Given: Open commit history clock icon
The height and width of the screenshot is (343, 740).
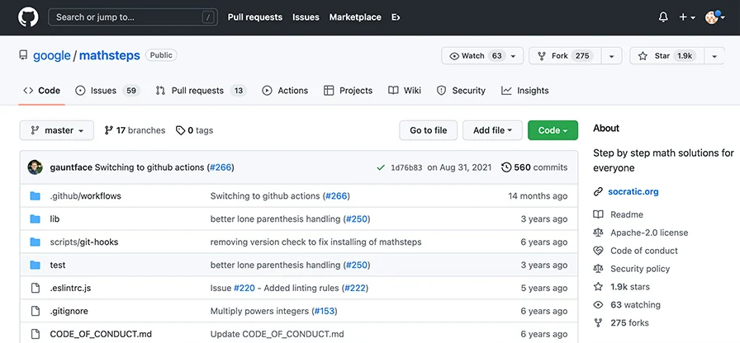Looking at the screenshot, I should coord(506,167).
